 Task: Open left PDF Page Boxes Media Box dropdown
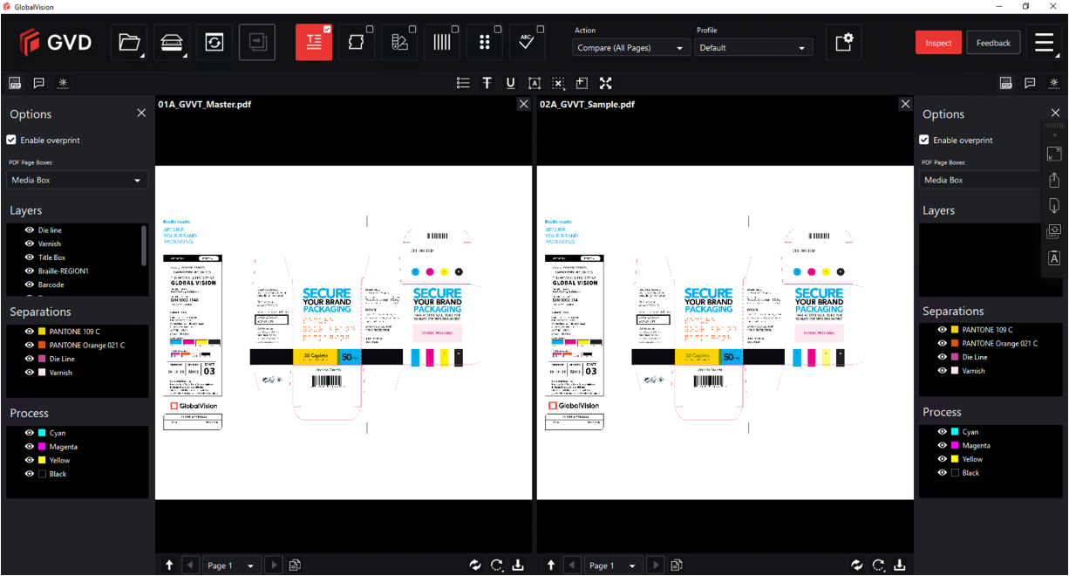pyautogui.click(x=77, y=180)
